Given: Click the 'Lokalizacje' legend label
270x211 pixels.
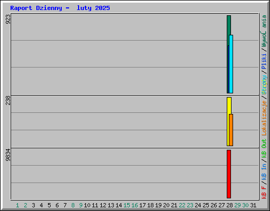Looking at the screenshot, I should click(x=264, y=118).
